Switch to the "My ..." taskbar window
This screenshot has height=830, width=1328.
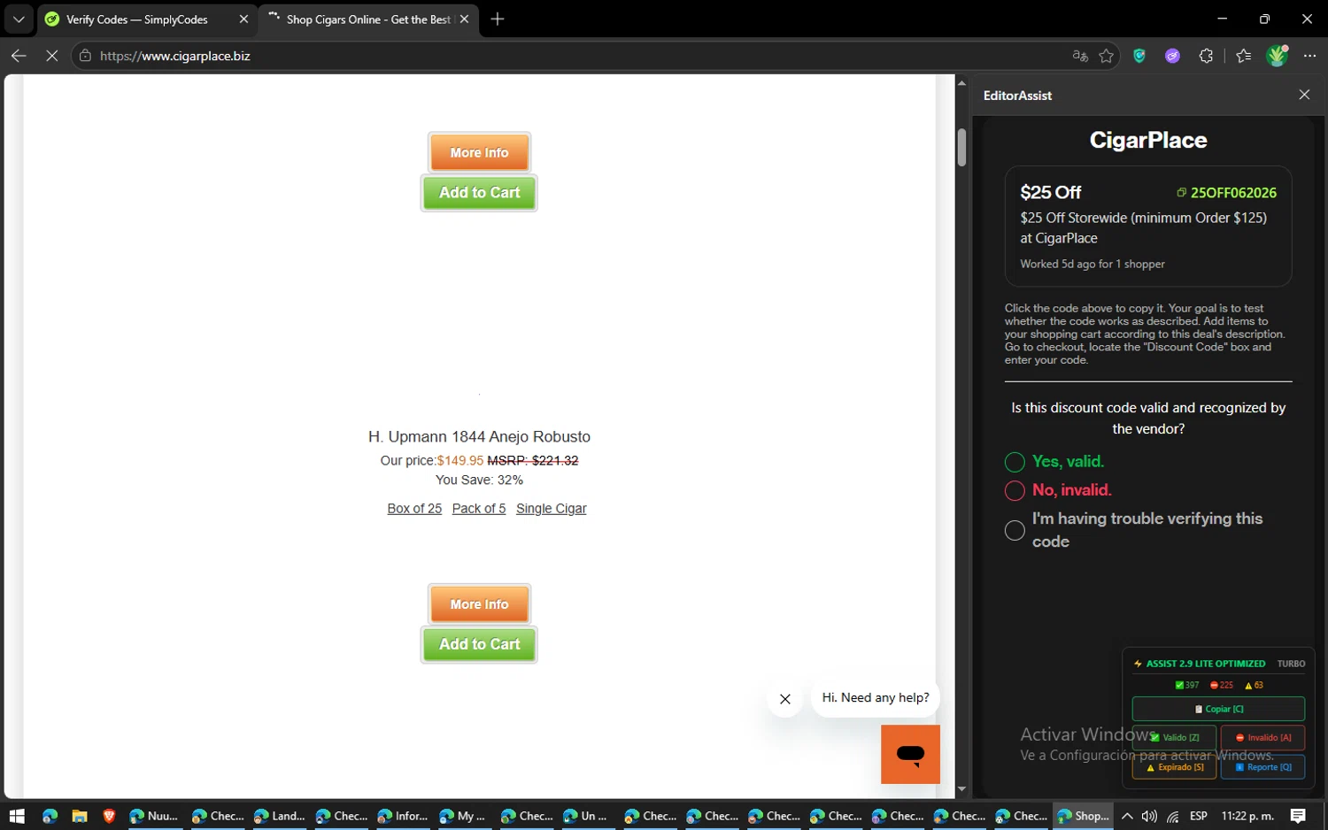pyautogui.click(x=462, y=816)
